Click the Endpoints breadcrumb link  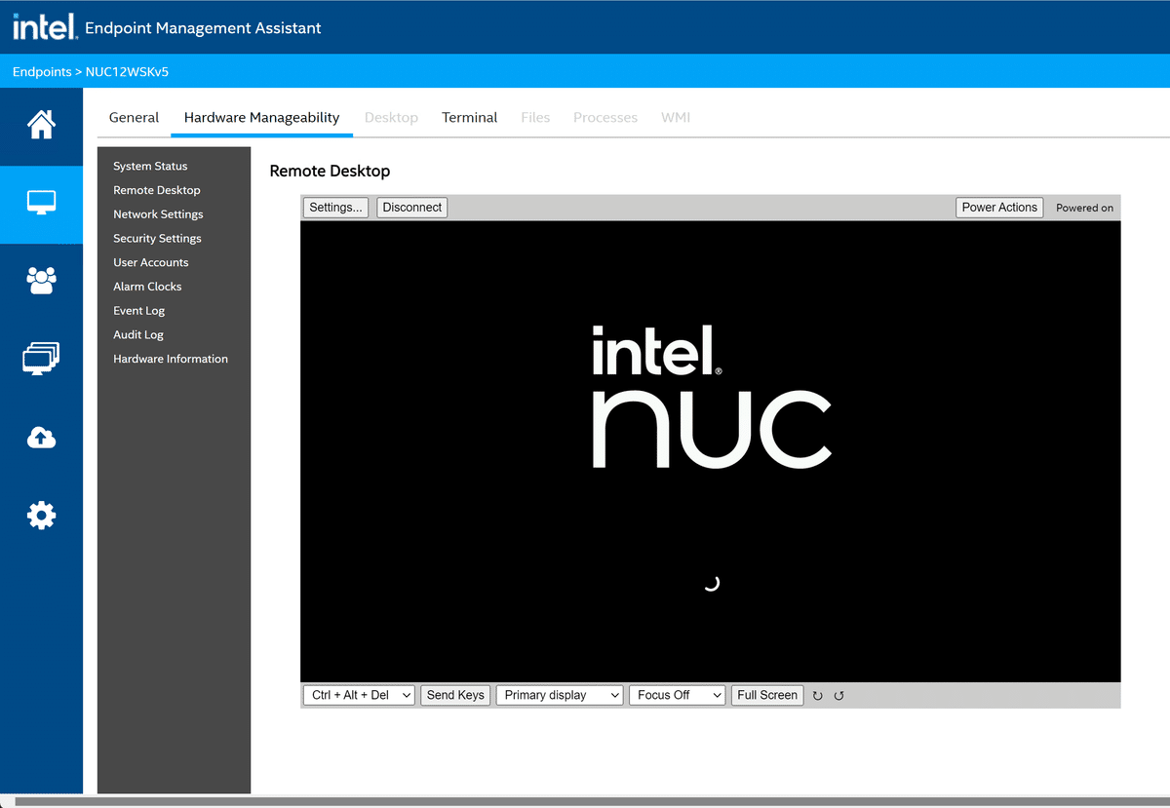[x=42, y=71]
